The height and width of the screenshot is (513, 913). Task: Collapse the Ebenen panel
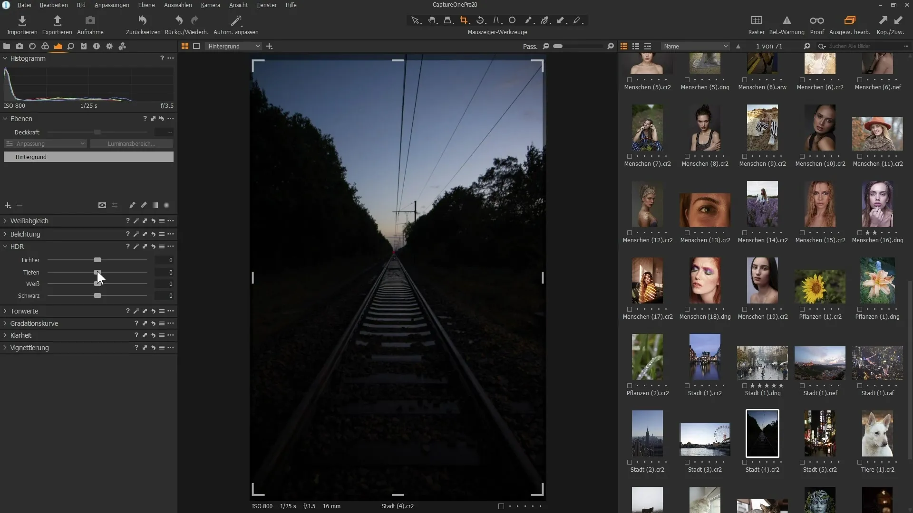(5, 119)
